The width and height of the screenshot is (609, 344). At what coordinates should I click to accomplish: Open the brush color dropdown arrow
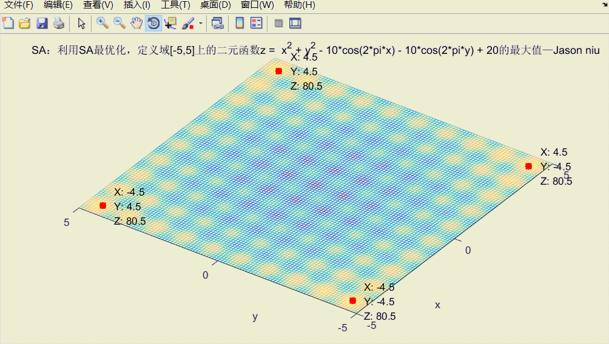(x=201, y=23)
